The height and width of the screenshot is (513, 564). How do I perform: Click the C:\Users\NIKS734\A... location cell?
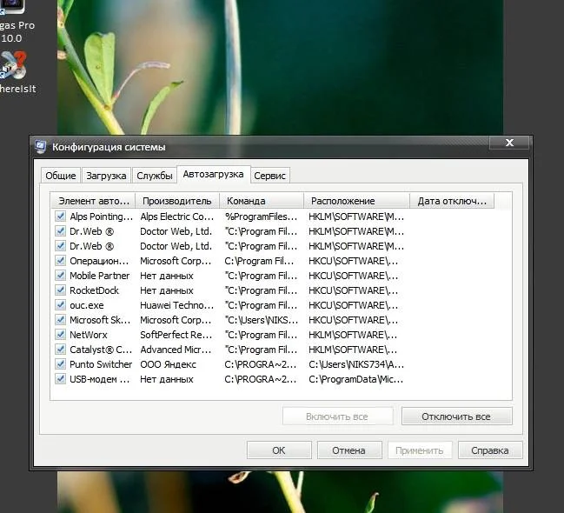click(x=356, y=364)
